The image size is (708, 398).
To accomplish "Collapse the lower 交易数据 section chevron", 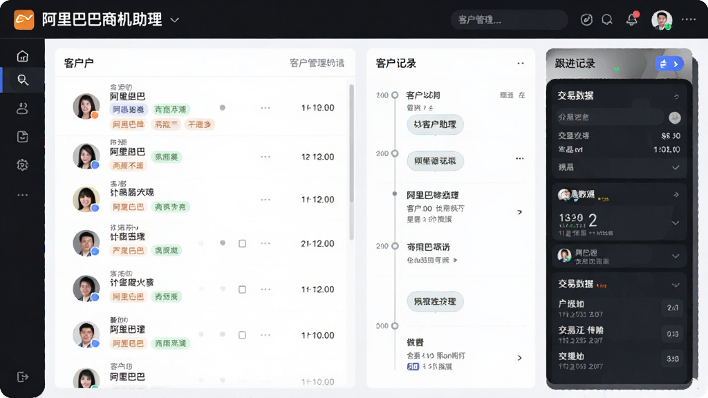I will [676, 285].
